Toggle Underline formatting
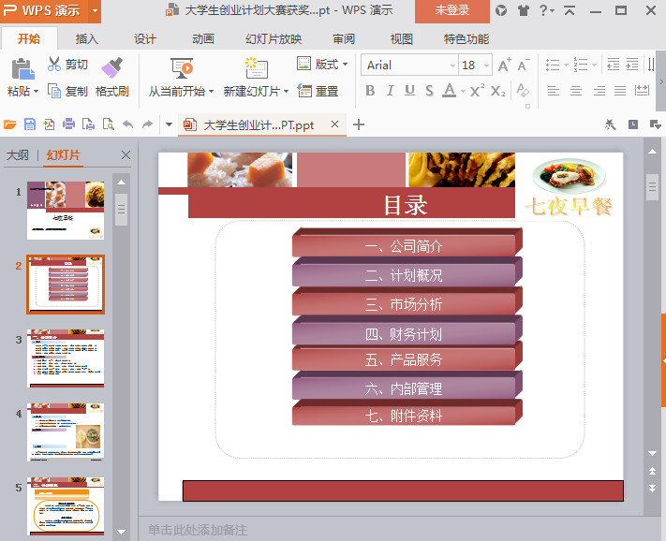 409,91
